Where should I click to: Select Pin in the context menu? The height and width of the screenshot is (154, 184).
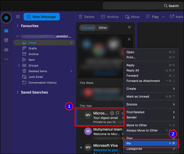(x=151, y=143)
